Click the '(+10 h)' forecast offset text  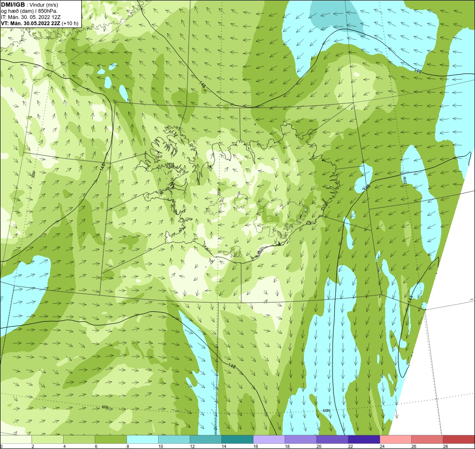pyautogui.click(x=70, y=23)
